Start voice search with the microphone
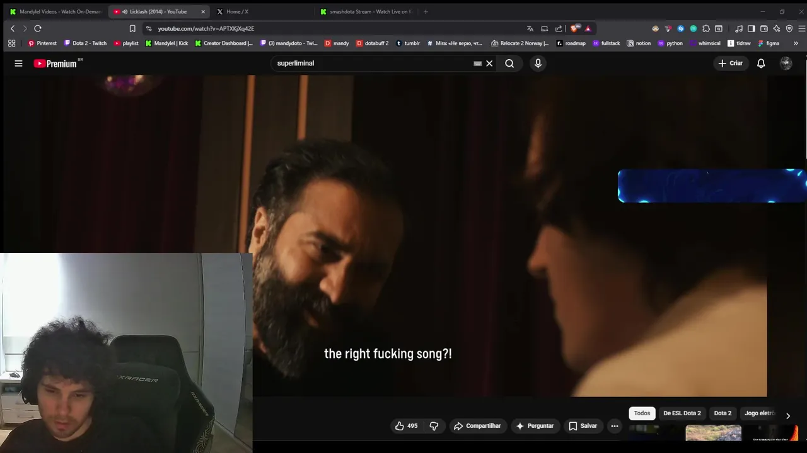Image resolution: width=807 pixels, height=453 pixels. pyautogui.click(x=538, y=63)
